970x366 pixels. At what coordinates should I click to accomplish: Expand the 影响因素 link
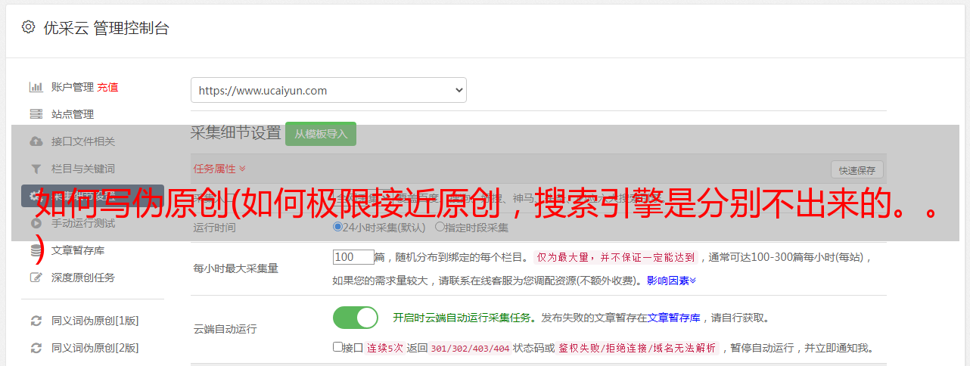point(671,281)
